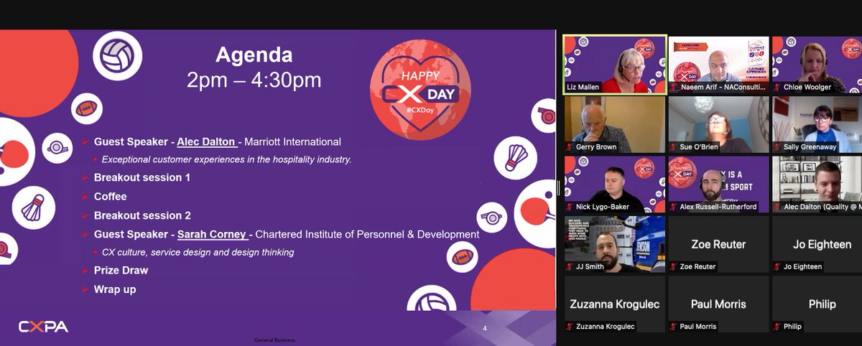The width and height of the screenshot is (862, 346).
Task: Click 'Marriott International' text on the slide
Action: 293,142
